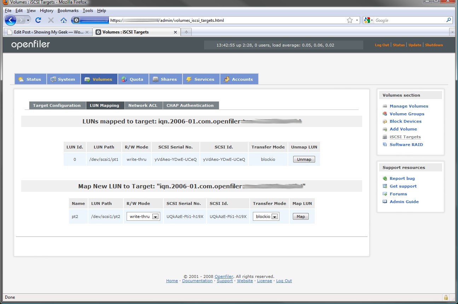The image size is (458, 304).
Task: Open a new tab with plus icon
Action: [x=186, y=32]
